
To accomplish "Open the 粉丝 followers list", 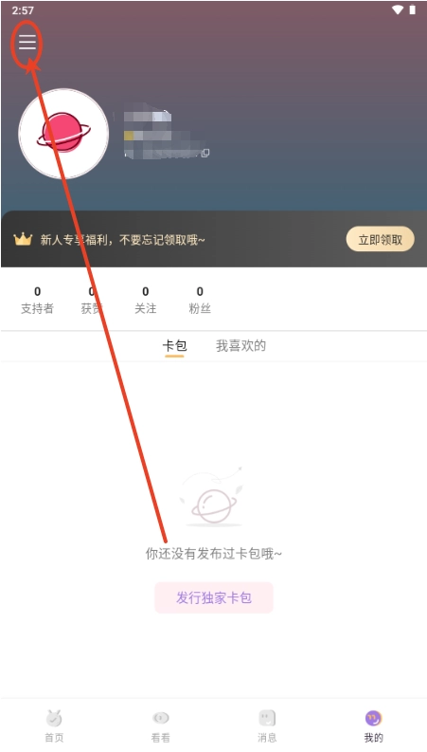I will point(200,301).
